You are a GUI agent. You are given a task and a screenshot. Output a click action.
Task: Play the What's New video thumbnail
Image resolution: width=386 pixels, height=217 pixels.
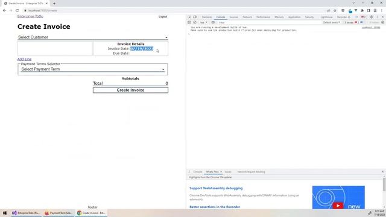[338, 197]
